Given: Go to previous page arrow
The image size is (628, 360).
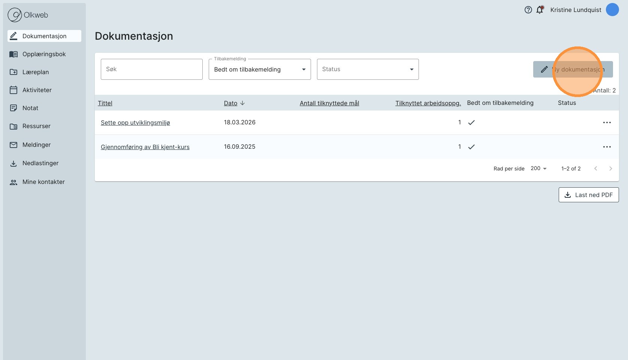Looking at the screenshot, I should tap(595, 169).
